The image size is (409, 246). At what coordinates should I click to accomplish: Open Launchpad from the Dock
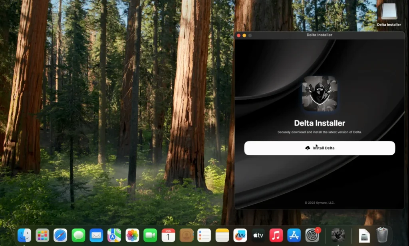42,235
